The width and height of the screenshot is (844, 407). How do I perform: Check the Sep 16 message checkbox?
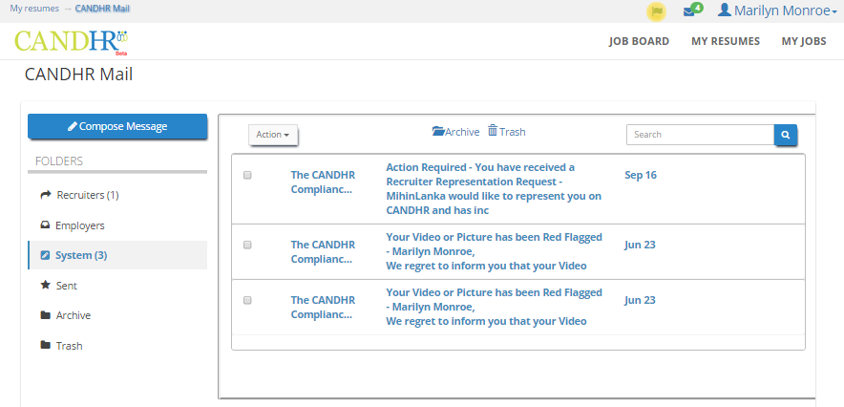(x=247, y=175)
